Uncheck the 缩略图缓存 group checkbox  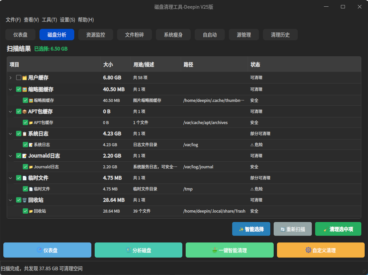(x=19, y=89)
